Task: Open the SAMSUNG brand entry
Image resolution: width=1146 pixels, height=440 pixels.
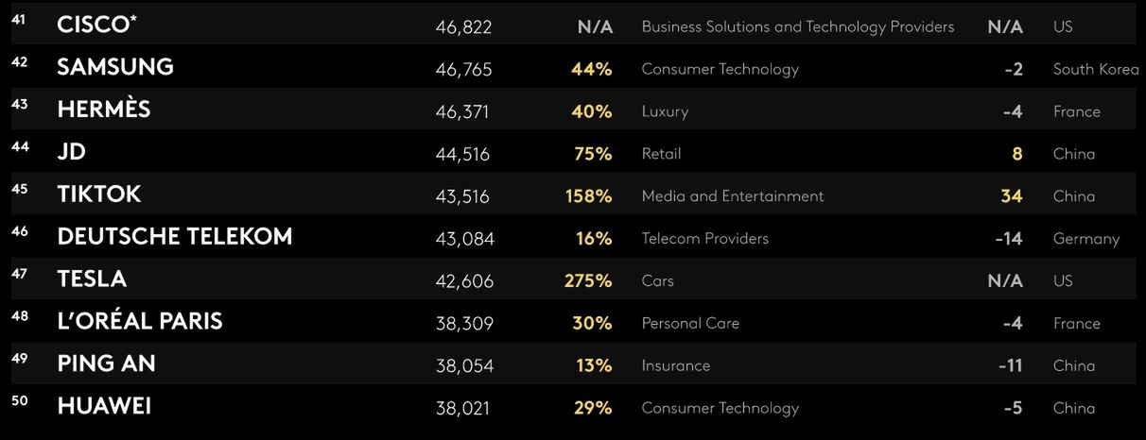Action: tap(115, 68)
